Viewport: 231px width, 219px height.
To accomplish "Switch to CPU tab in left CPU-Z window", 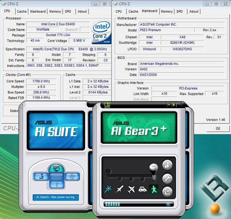I will coord(7,11).
